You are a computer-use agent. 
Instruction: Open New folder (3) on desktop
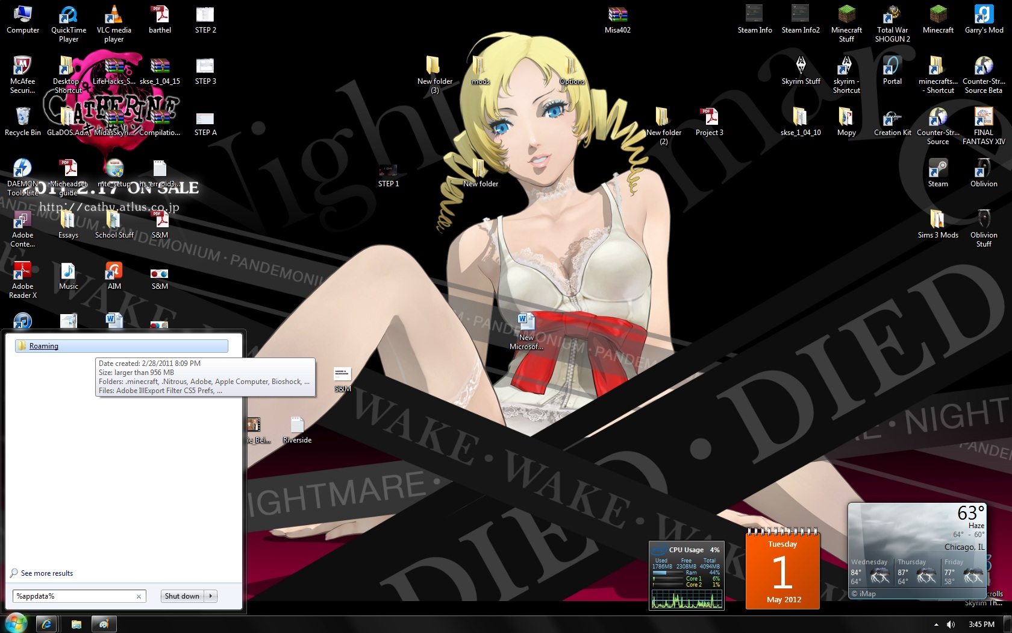point(434,75)
